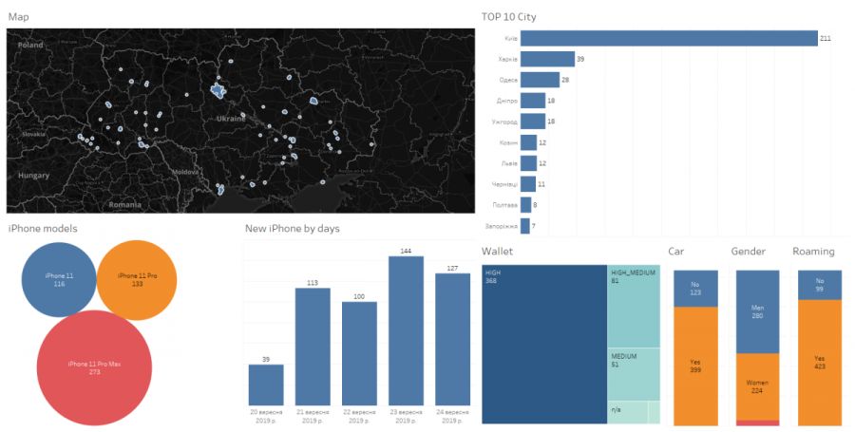Select the blue iPhone 11 bubble
This screenshot has width=855, height=432.
tap(59, 278)
